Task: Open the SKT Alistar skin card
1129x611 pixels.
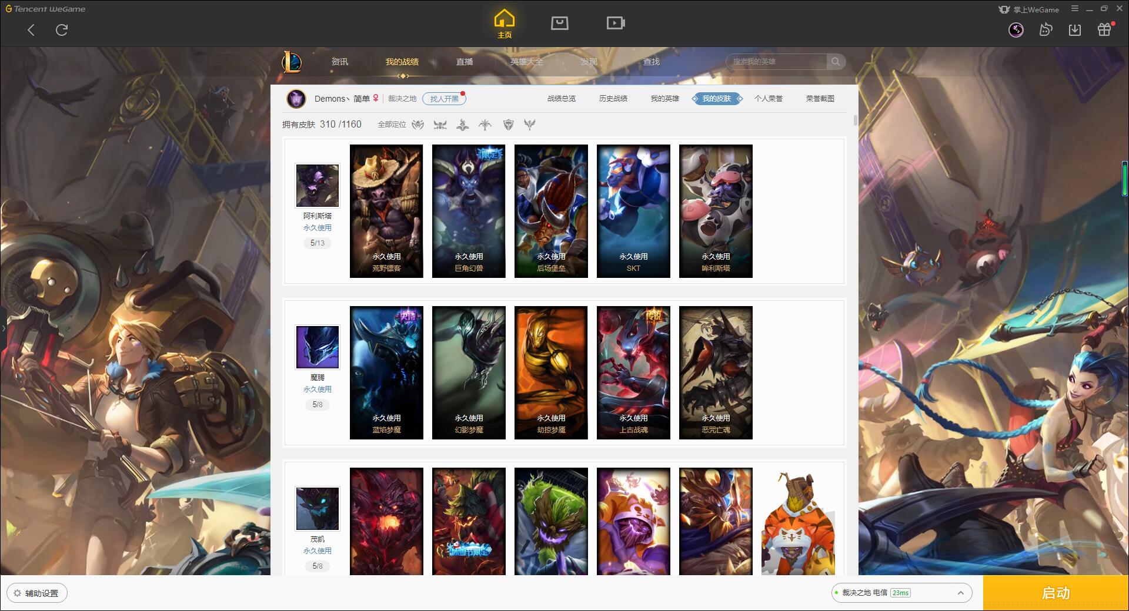Action: (633, 211)
